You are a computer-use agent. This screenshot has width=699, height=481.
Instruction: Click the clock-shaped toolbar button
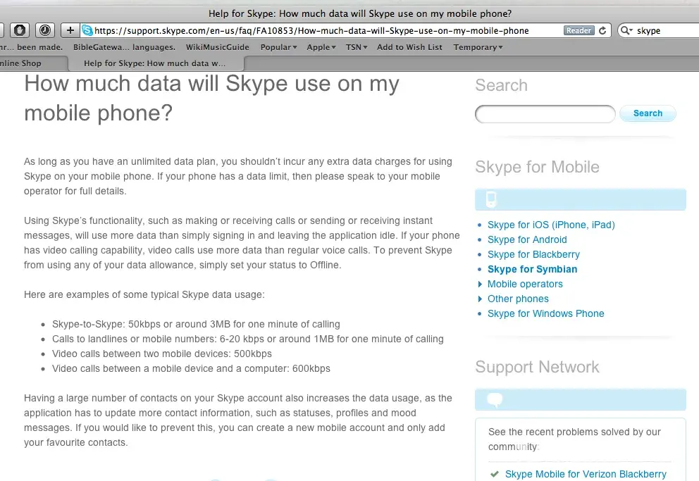click(45, 30)
